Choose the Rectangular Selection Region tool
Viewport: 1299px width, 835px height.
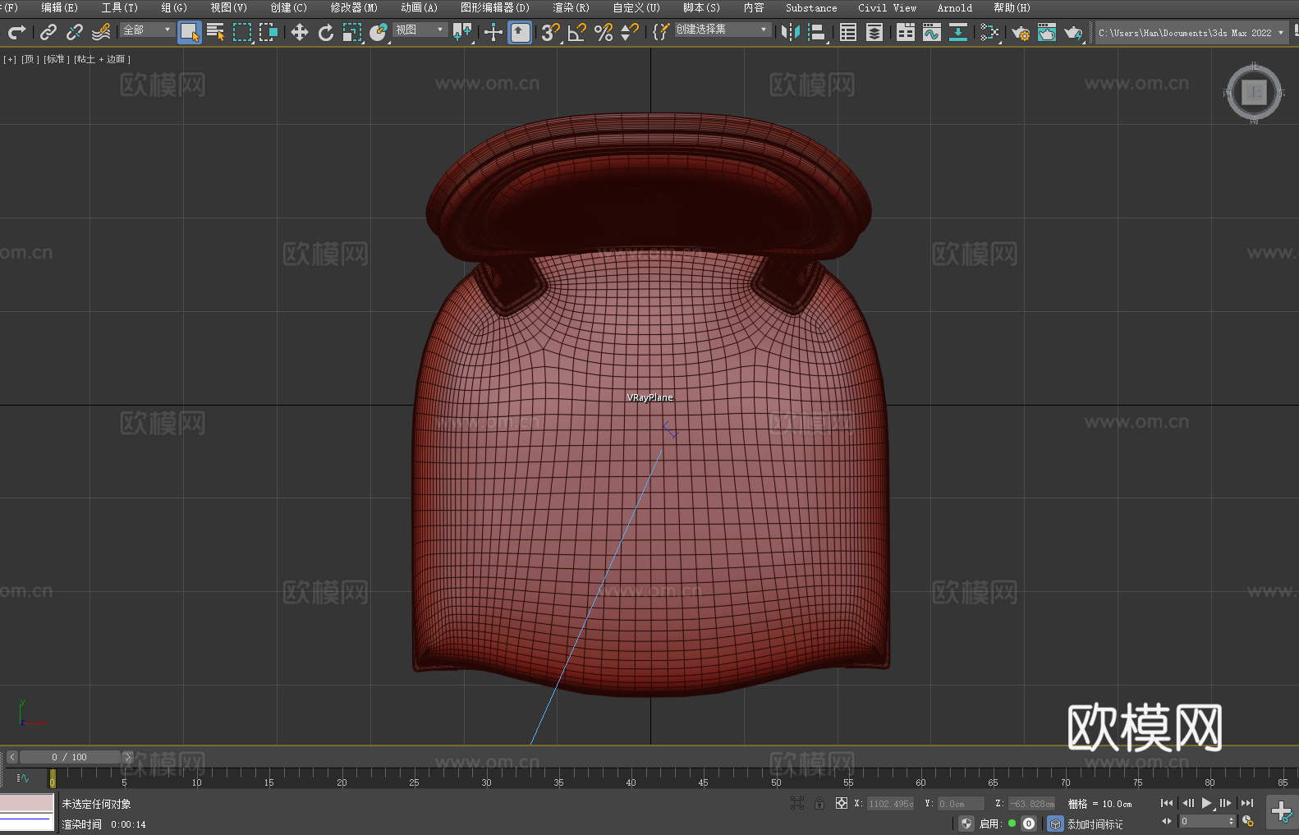click(x=242, y=32)
